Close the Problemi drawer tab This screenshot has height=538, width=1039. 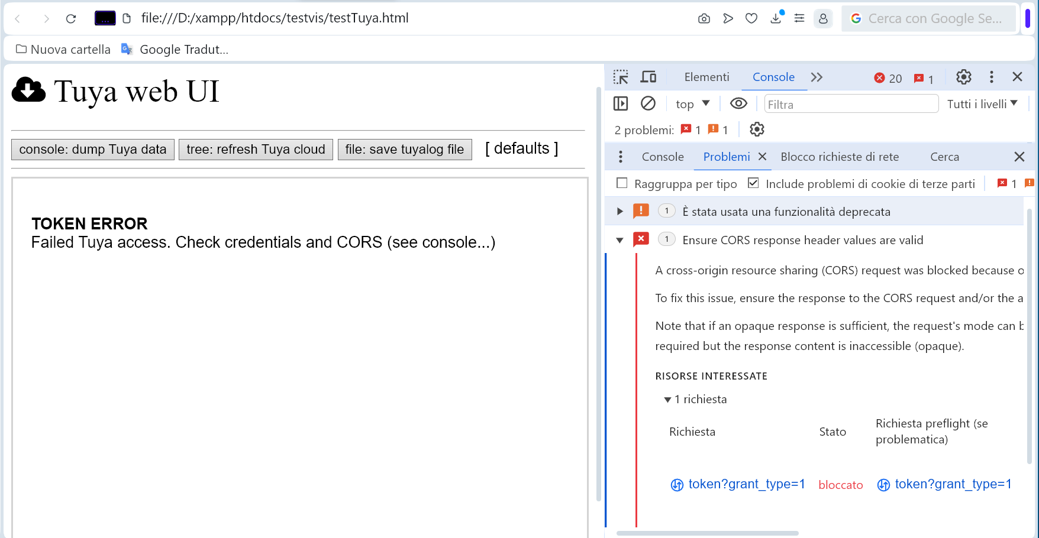click(763, 157)
